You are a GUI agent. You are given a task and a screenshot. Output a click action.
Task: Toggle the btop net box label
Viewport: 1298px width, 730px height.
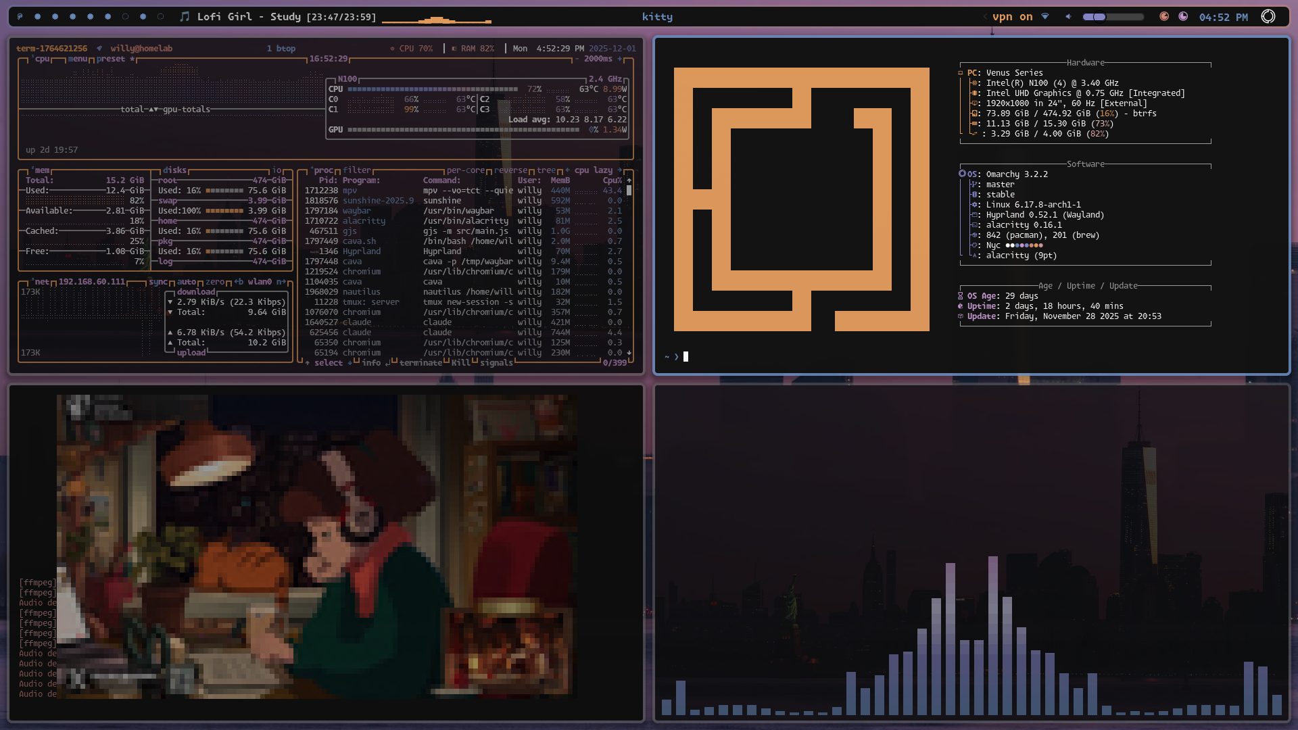(42, 282)
